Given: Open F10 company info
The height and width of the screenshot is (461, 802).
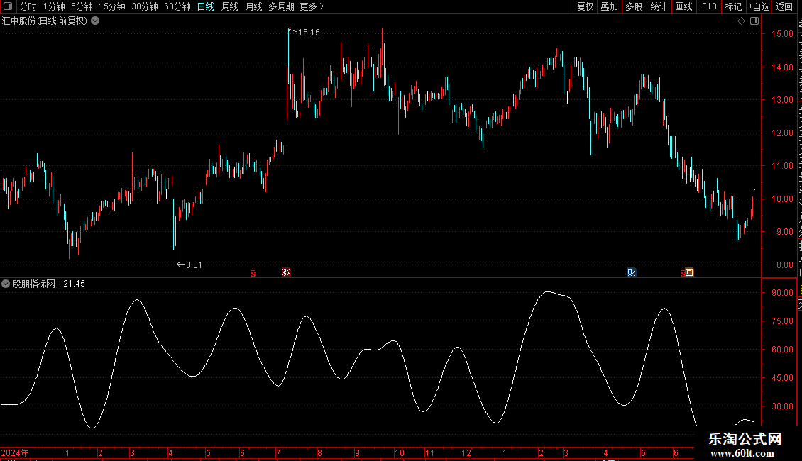Looking at the screenshot, I should coord(709,6).
